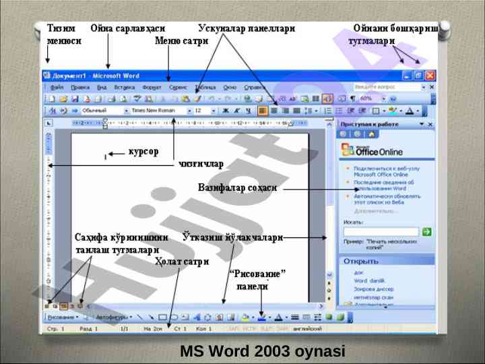Image resolution: width=485 pixels, height=364 pixels.
Task: Select the Arrow drawing tool
Action: (151, 317)
